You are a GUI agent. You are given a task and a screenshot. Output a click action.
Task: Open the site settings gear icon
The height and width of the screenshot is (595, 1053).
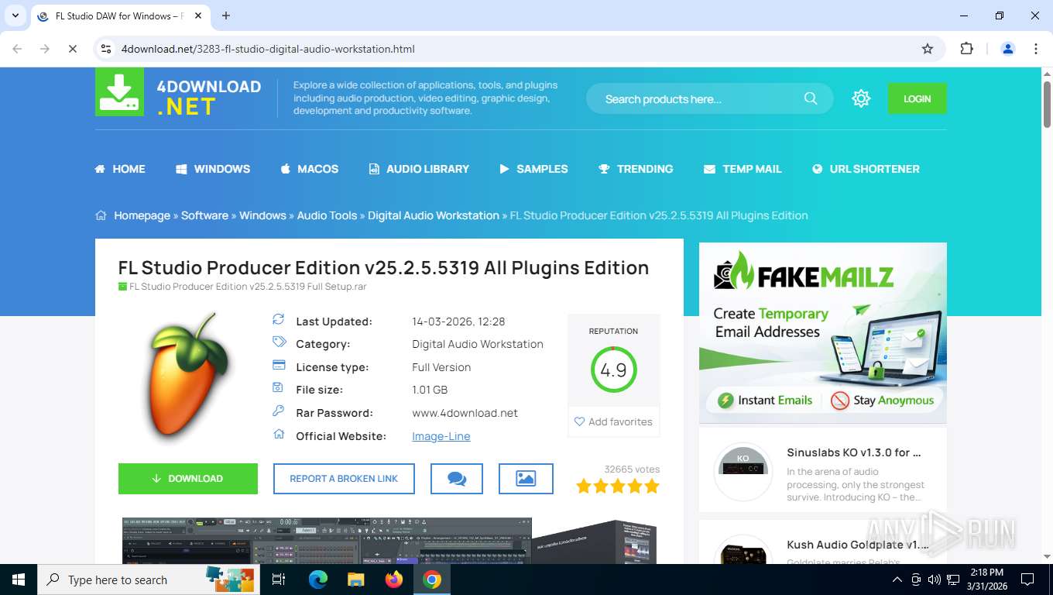point(861,98)
